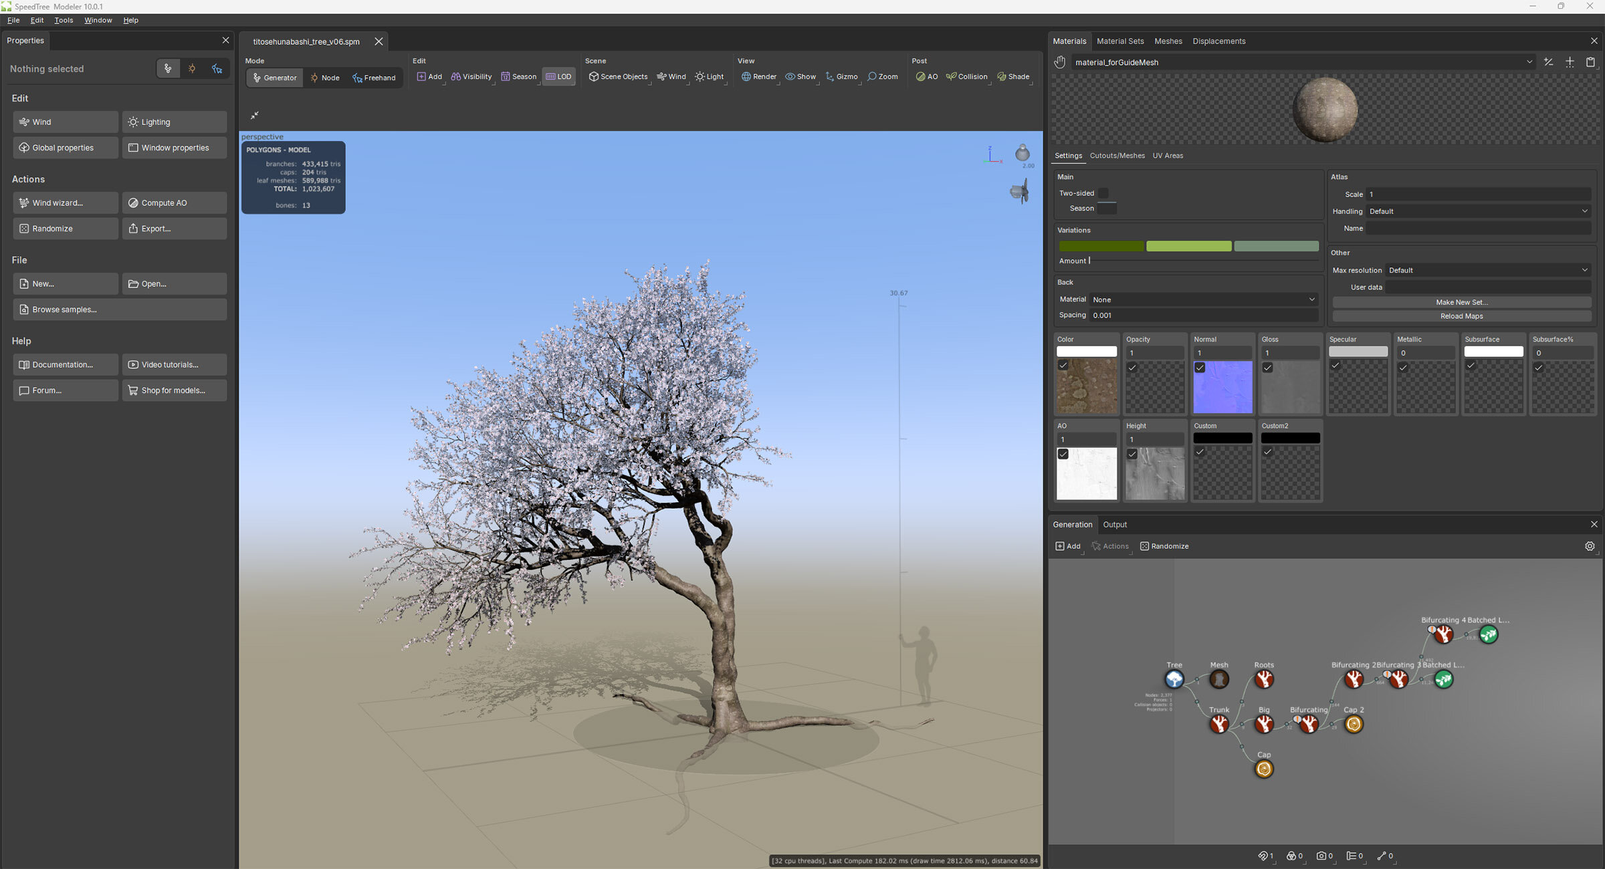Screen dimensions: 1605x869
Task: Click the Gizmo icon in View toolbar
Action: tap(830, 77)
